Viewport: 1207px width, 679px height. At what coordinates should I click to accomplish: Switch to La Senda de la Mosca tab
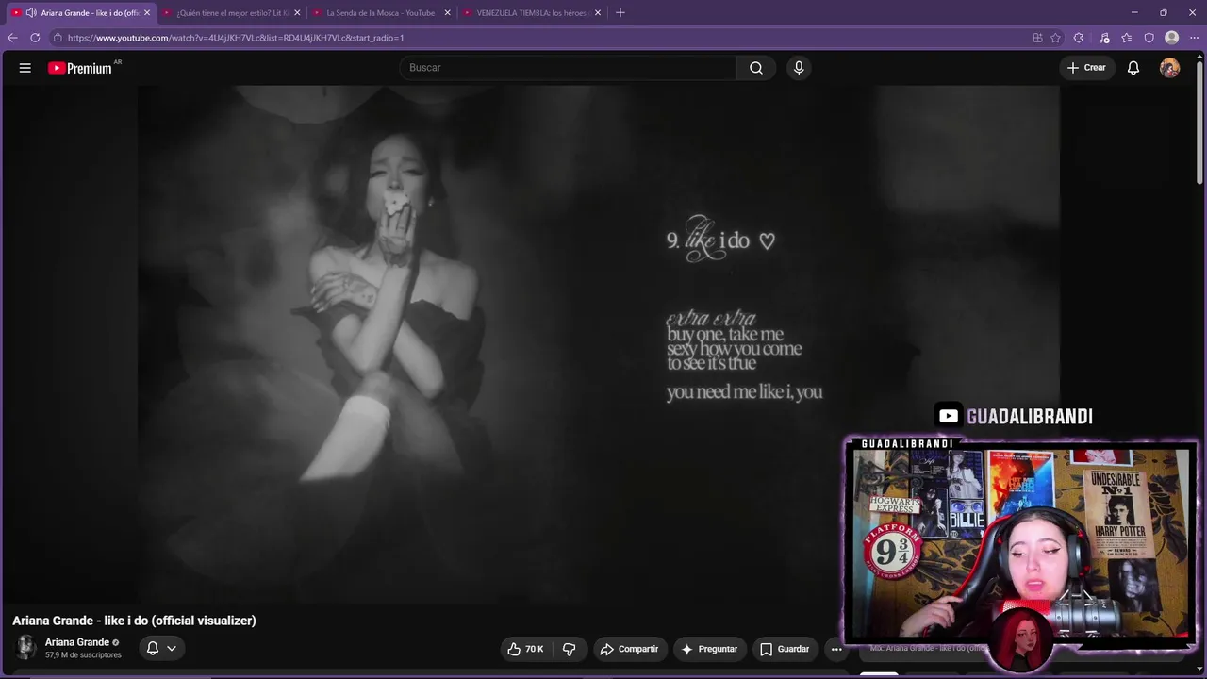[381, 13]
